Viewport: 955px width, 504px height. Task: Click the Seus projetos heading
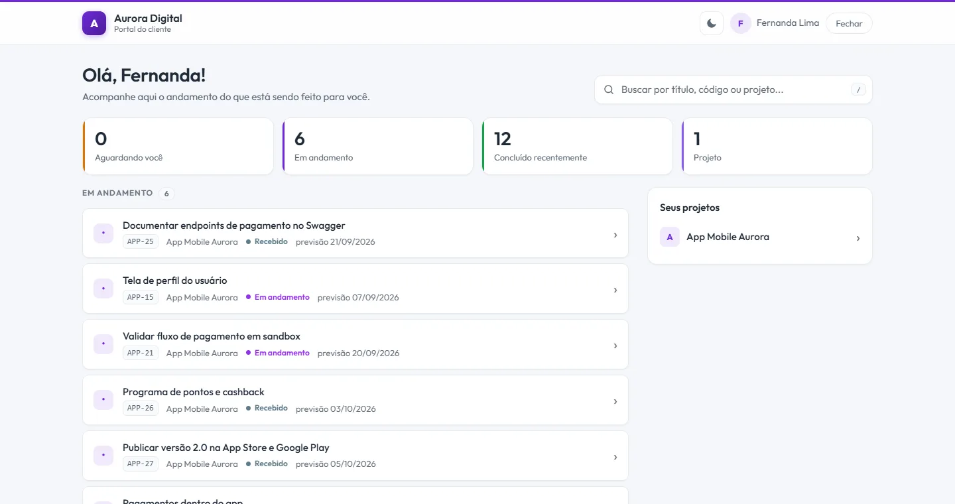tap(690, 208)
